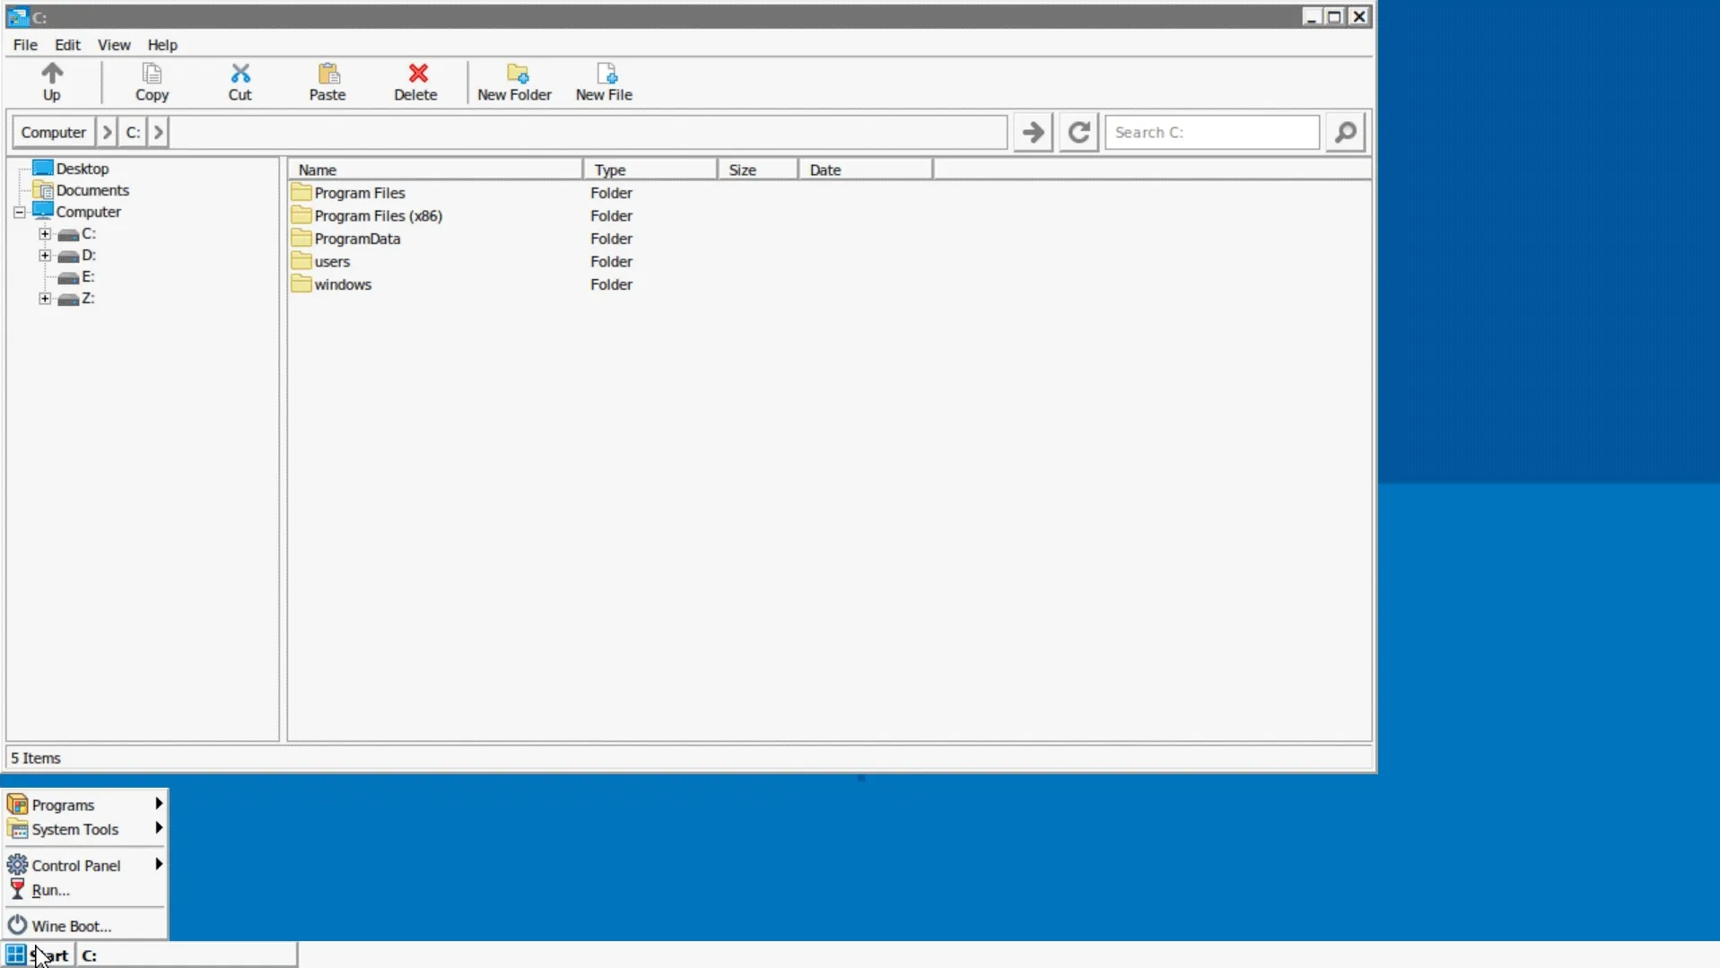This screenshot has height=968, width=1720.
Task: Collapse the Computer tree node
Action: [18, 212]
